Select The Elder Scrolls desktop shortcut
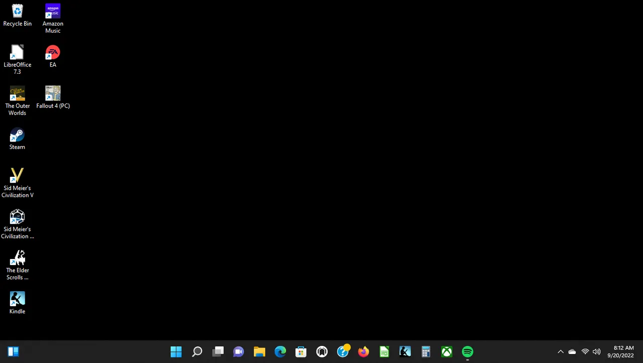The height and width of the screenshot is (363, 643). pyautogui.click(x=17, y=266)
